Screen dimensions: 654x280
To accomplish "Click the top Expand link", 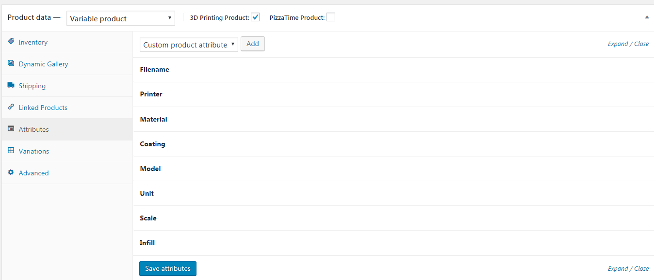I will tap(618, 44).
